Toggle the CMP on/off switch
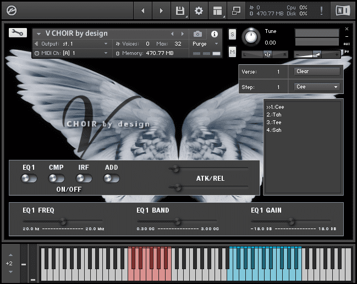The width and height of the screenshot is (357, 284). coord(57,179)
